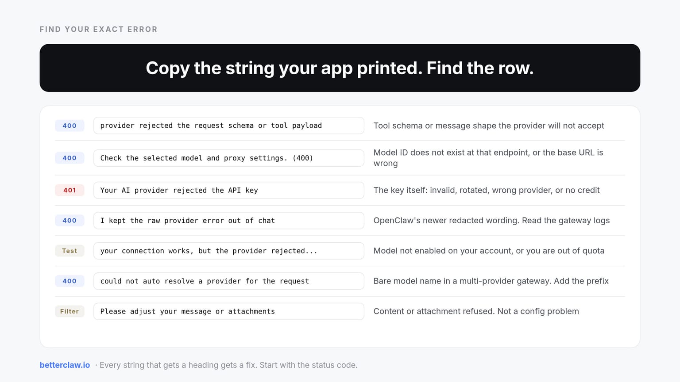Select the 'could not auto resolve a provider' string
680x382 pixels.
pyautogui.click(x=229, y=281)
